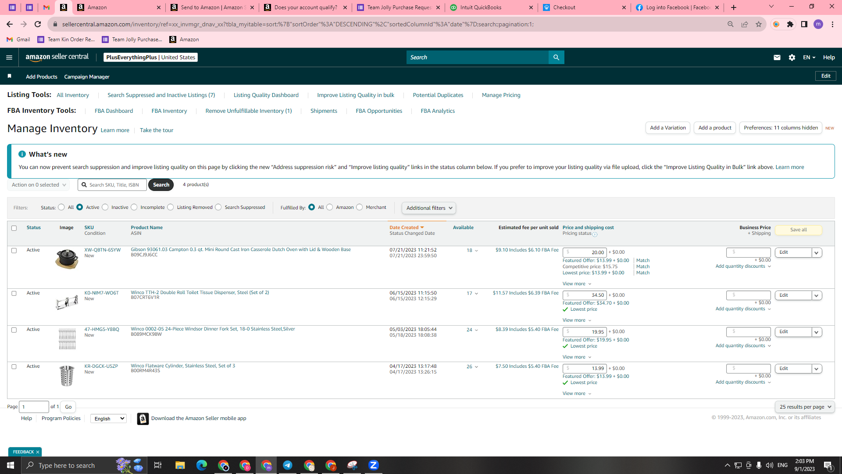Screen dimensions: 842x474
Task: Open the Seller Central hamburger menu
Action: tap(9, 57)
